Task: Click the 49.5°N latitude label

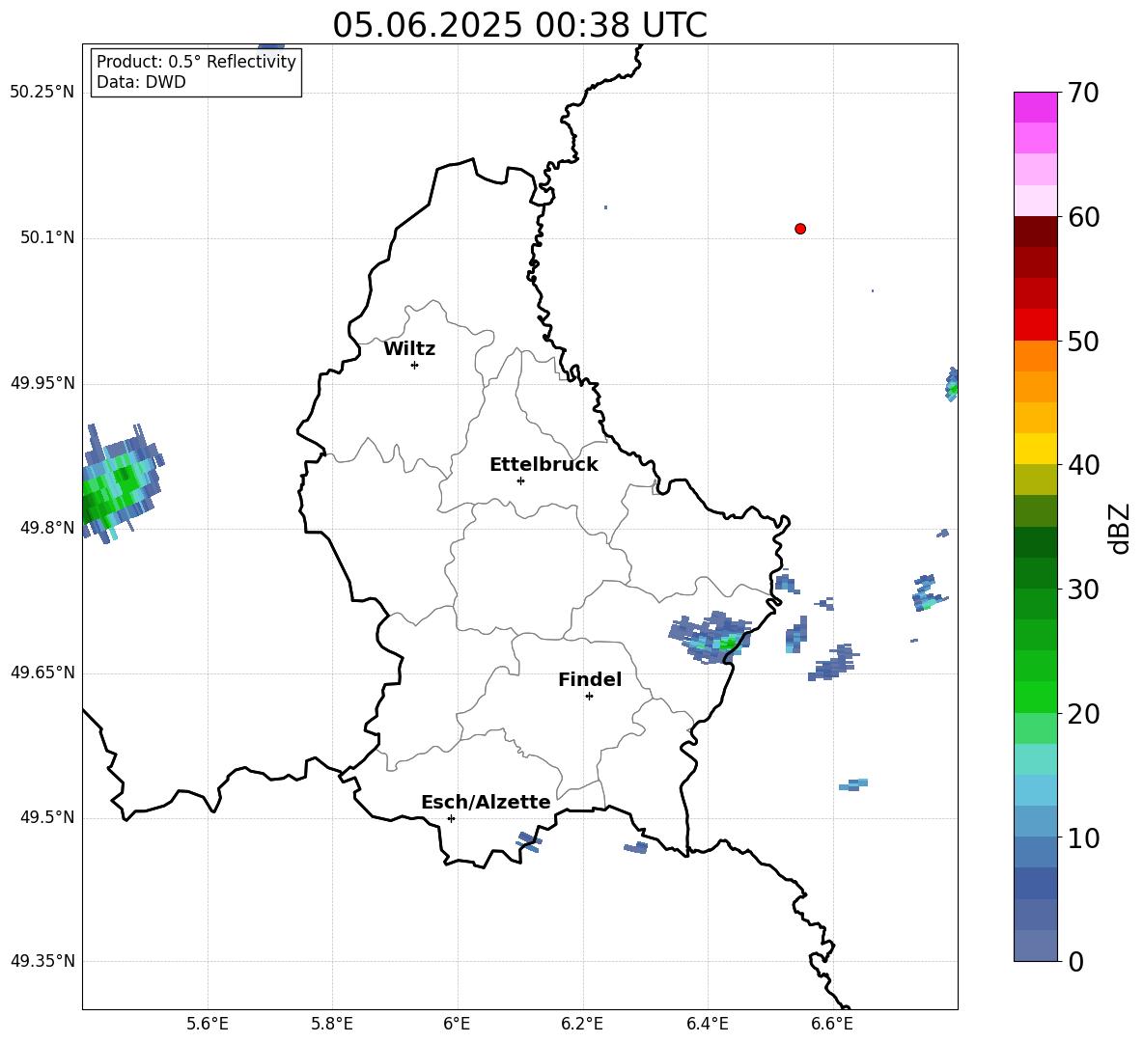Action: (47, 817)
